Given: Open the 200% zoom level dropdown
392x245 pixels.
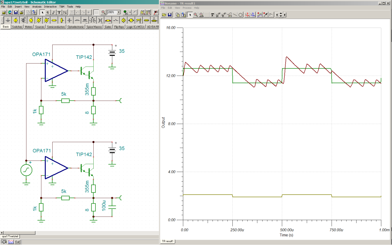Looking at the screenshot, I should (119, 12).
